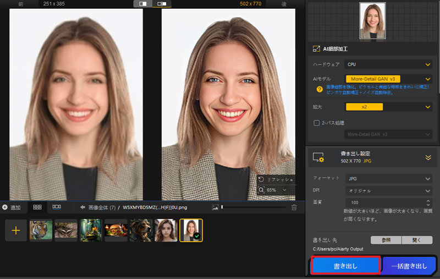440x279 pixels.
Task: Click the magnifier zoom icon at 65%
Action: coord(261,190)
